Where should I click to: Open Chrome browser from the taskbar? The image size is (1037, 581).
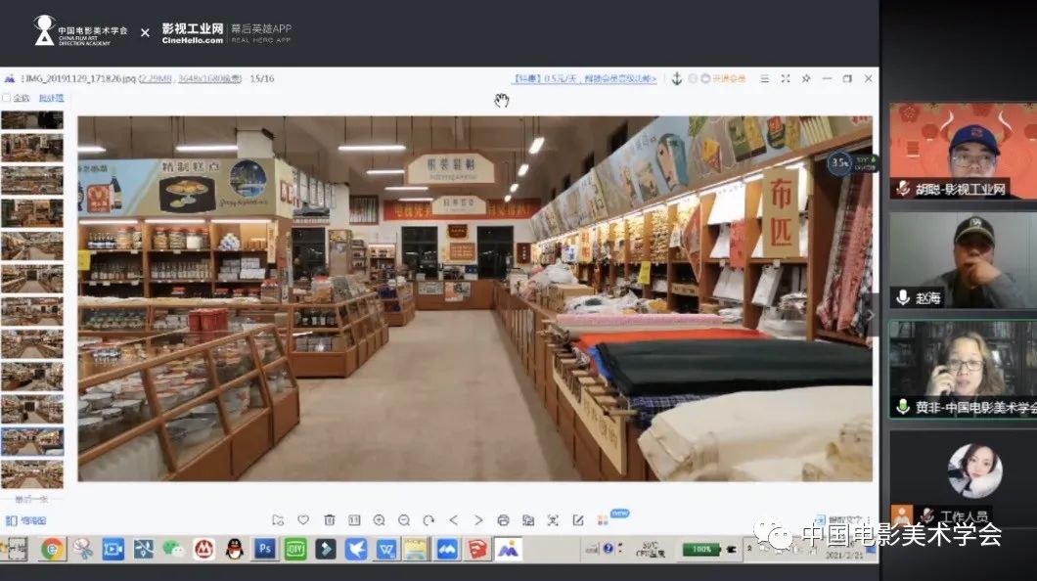point(52,549)
